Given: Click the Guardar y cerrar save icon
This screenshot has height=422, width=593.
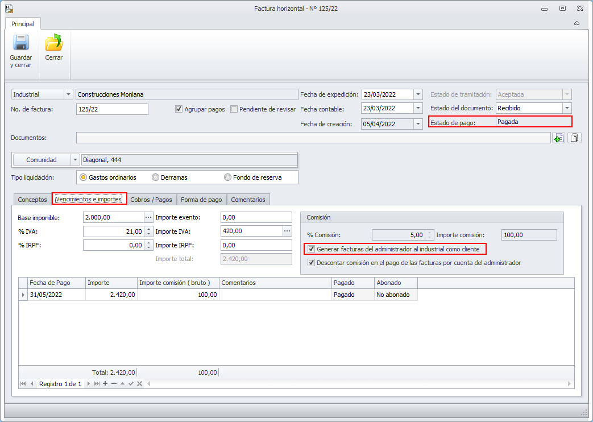Looking at the screenshot, I should [20, 43].
